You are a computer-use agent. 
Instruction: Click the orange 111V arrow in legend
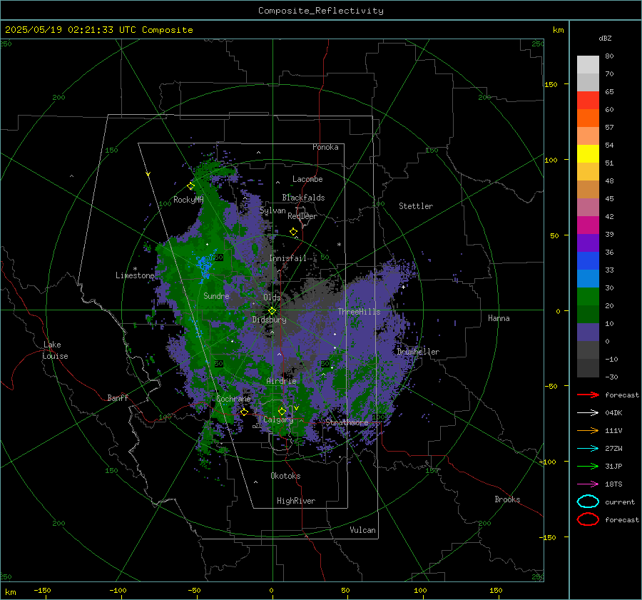coord(588,430)
